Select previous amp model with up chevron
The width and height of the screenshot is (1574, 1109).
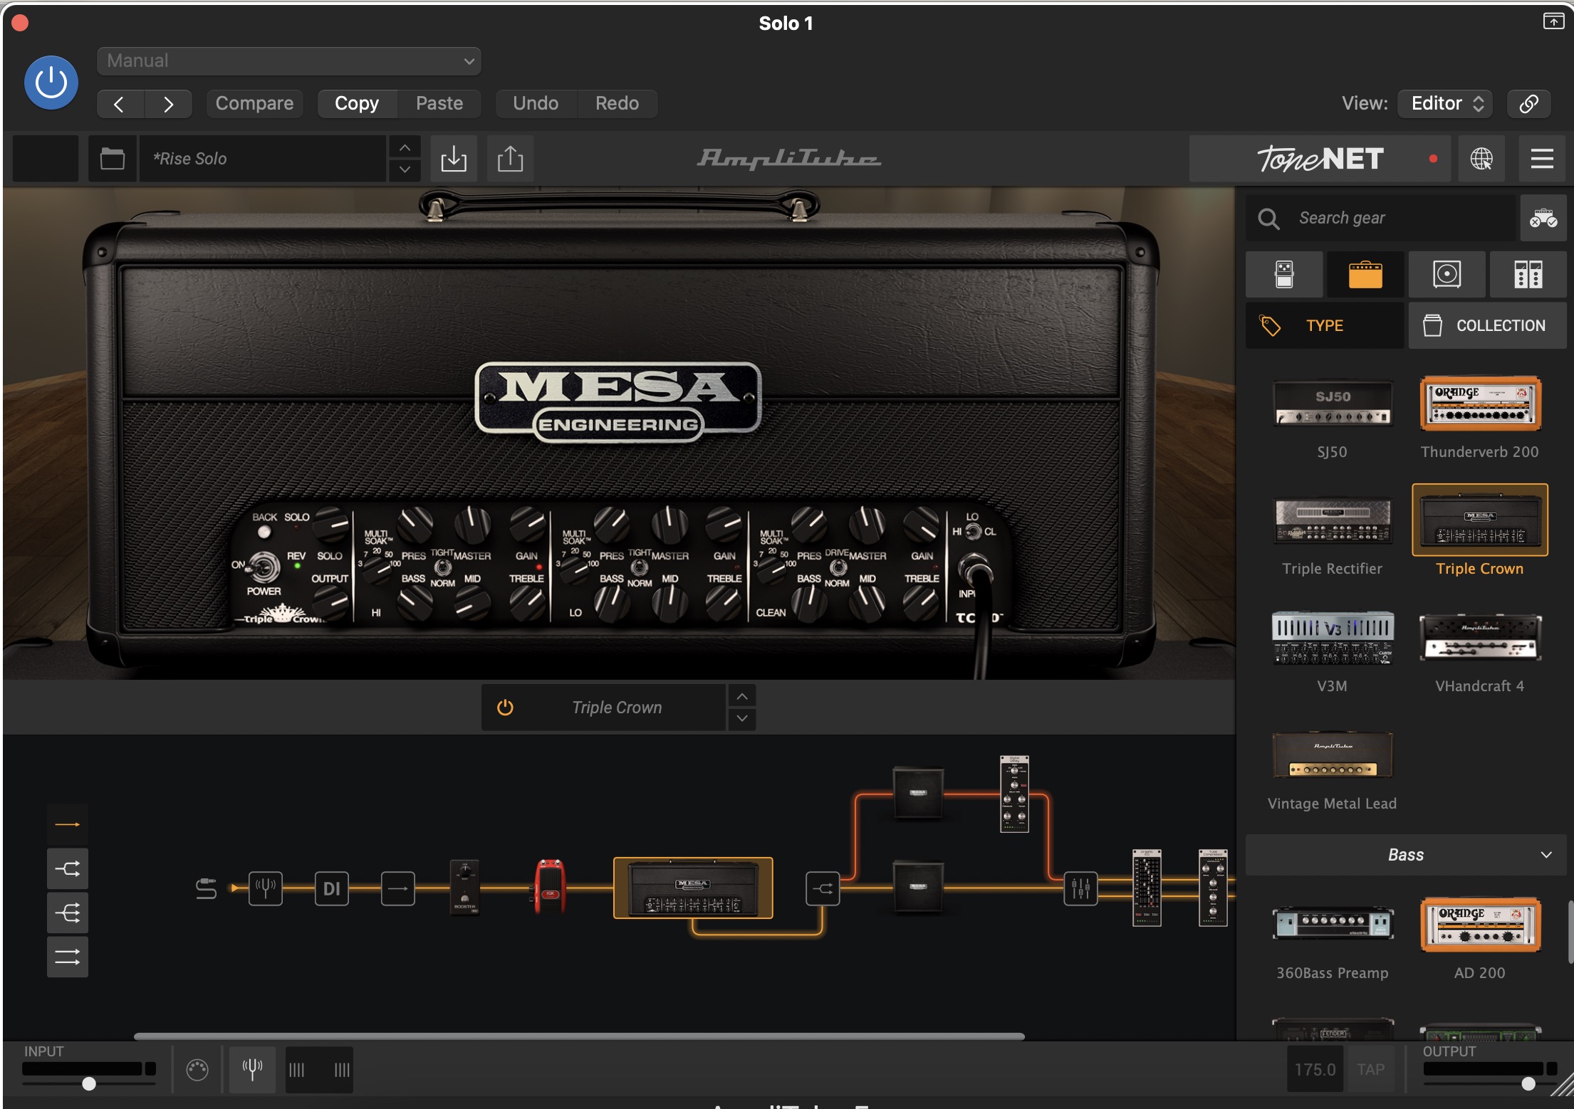coord(742,696)
